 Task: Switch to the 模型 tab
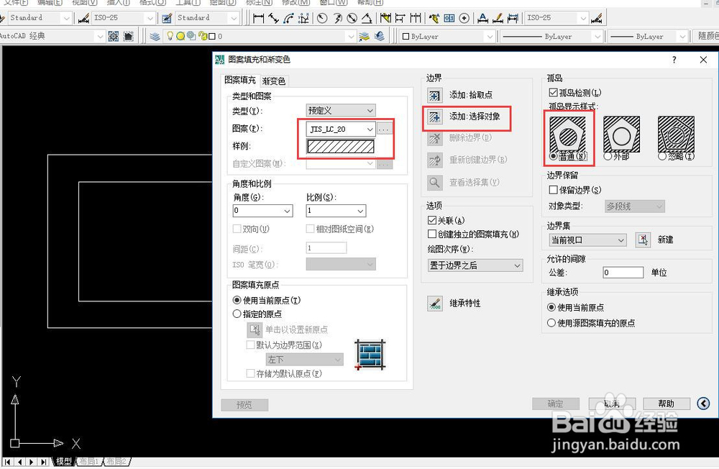pos(63,461)
